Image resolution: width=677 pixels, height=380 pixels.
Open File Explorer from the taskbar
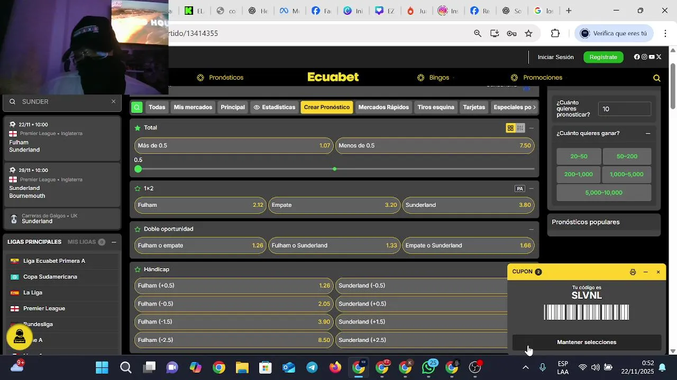[242, 367]
